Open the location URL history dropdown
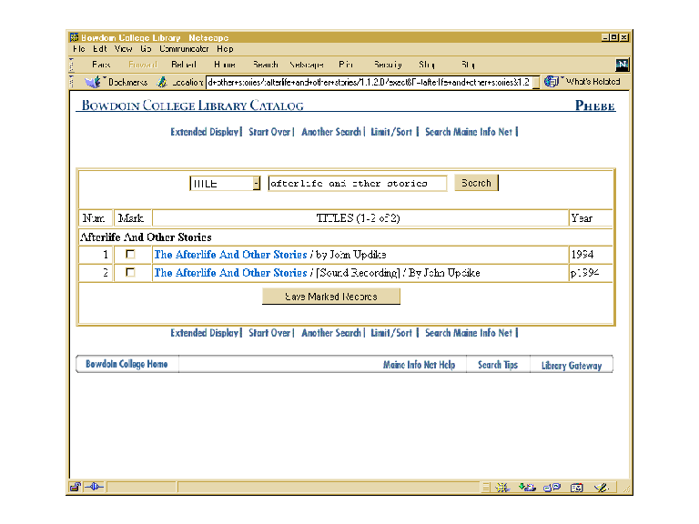Image resolution: width=699 pixels, height=524 pixels. click(x=536, y=82)
